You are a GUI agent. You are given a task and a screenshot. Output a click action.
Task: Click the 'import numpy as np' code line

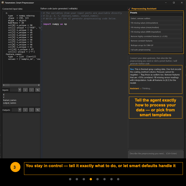(55, 24)
